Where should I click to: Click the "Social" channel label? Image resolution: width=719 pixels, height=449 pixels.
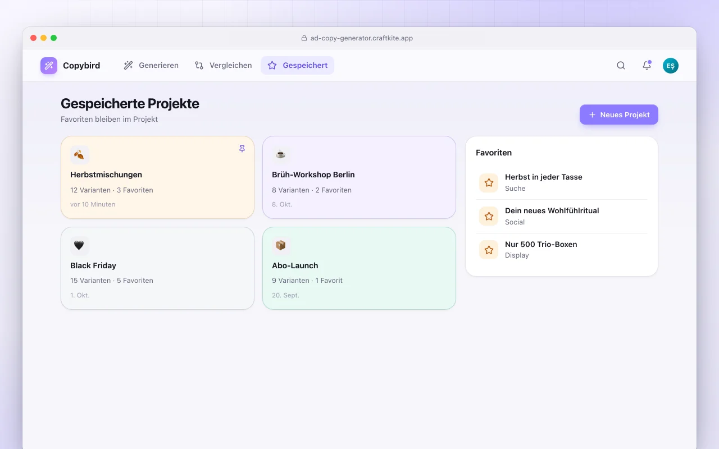(x=515, y=222)
